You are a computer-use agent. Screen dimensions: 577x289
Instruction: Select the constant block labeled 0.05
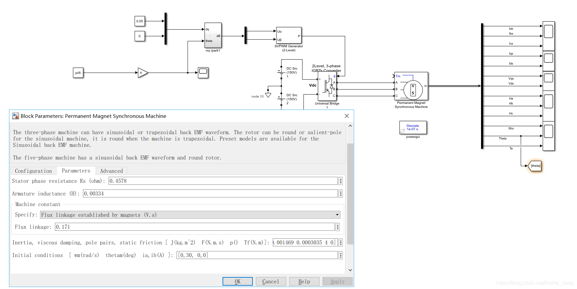tap(140, 21)
